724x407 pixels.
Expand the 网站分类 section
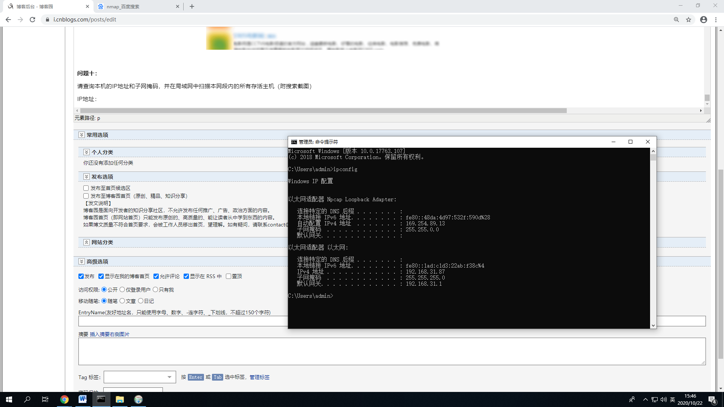(86, 242)
